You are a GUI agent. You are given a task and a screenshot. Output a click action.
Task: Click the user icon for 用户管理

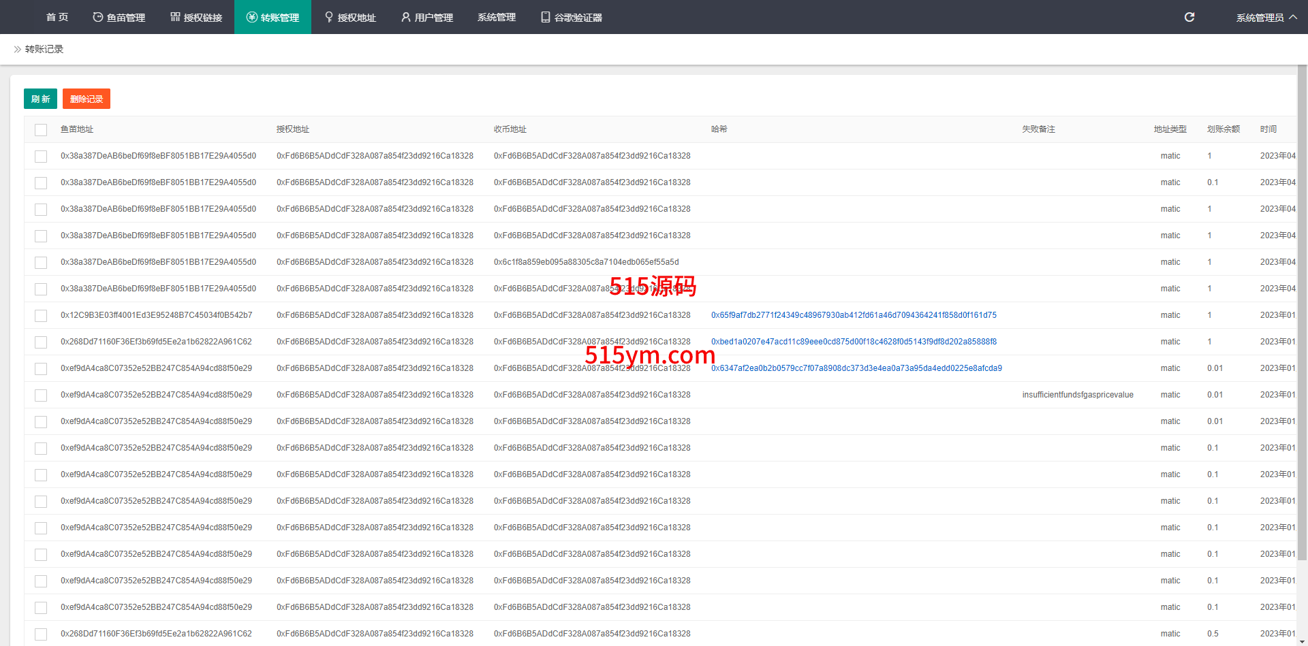tap(406, 17)
